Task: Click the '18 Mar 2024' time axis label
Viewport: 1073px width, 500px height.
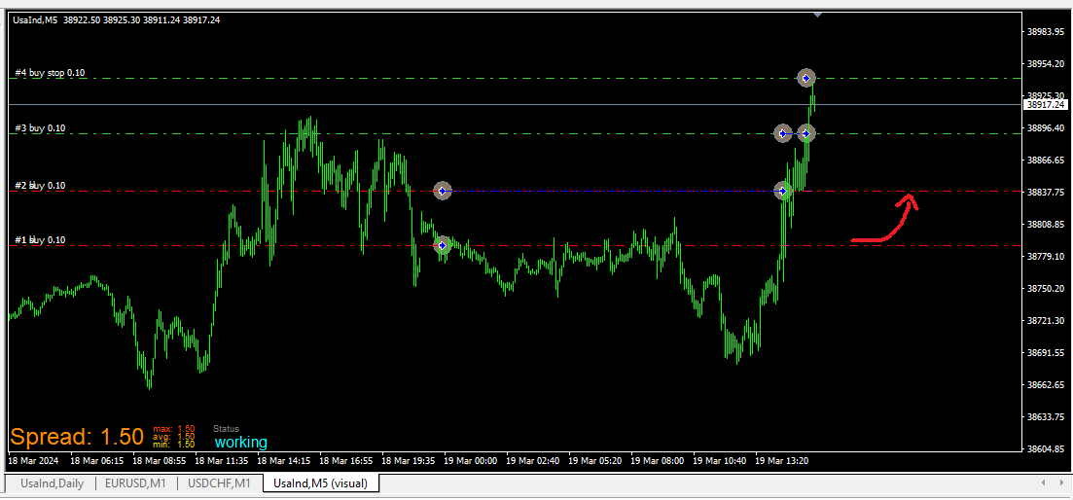Action: [x=33, y=461]
